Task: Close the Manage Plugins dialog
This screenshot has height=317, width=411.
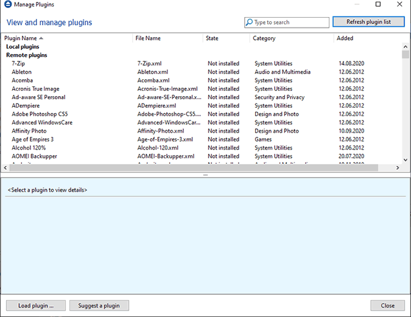Action: (387, 305)
